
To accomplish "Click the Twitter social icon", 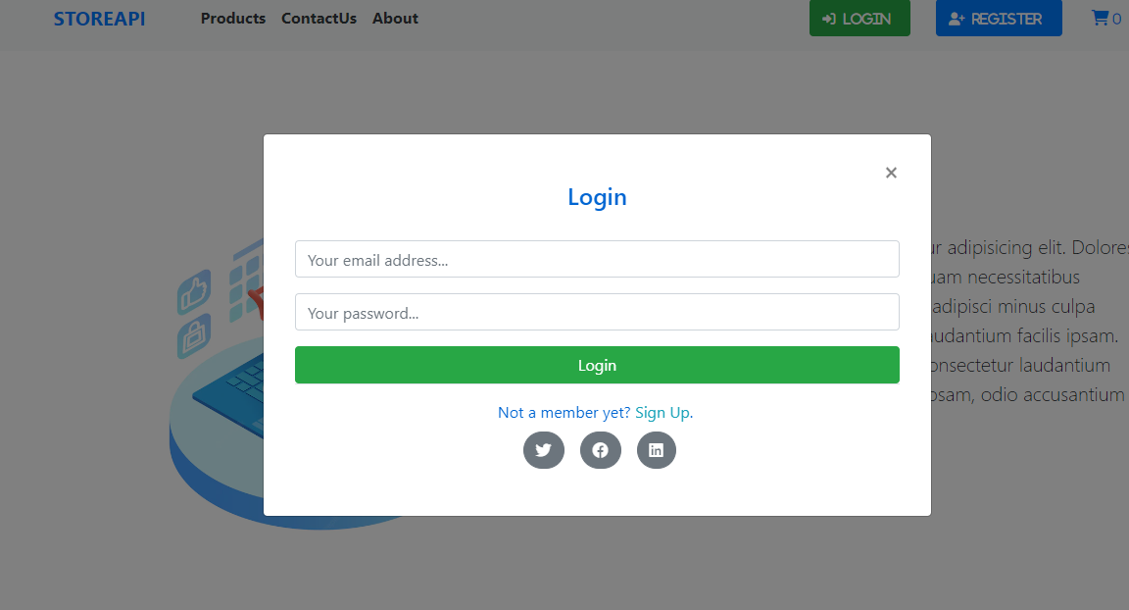I will tap(543, 449).
